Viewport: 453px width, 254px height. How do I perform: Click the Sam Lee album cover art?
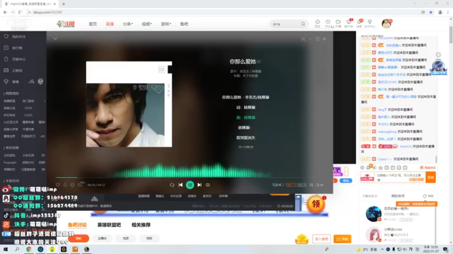[x=129, y=104]
